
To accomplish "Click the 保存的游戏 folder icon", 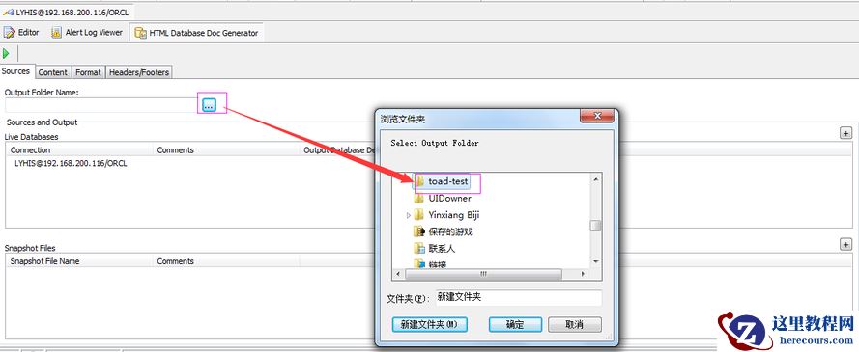I will click(x=419, y=231).
